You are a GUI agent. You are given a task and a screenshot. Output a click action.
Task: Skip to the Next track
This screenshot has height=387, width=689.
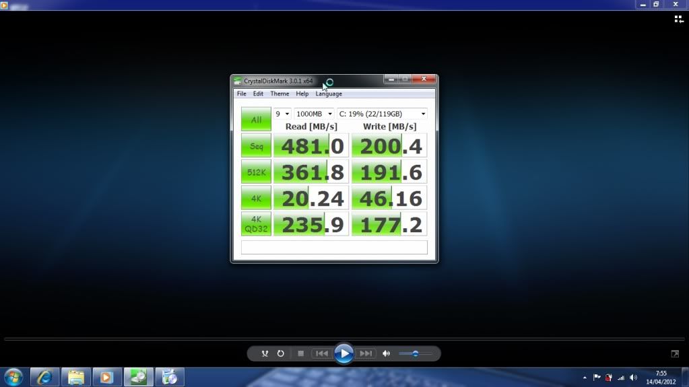click(x=366, y=353)
